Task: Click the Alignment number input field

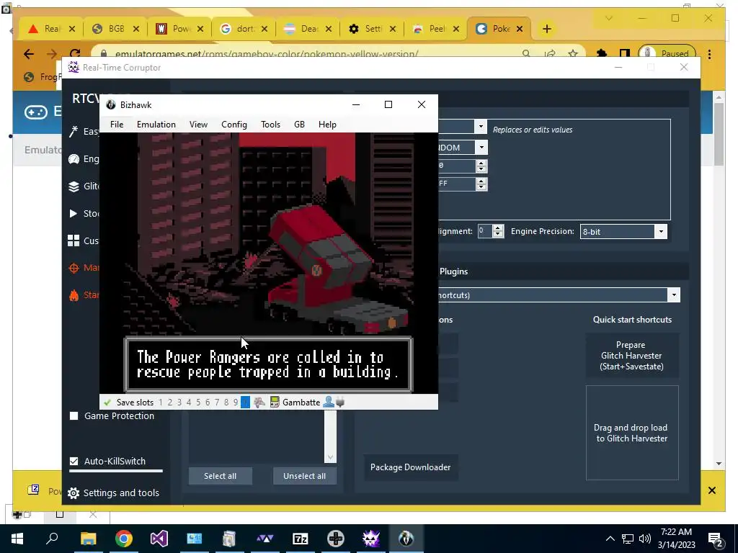Action: coord(485,231)
